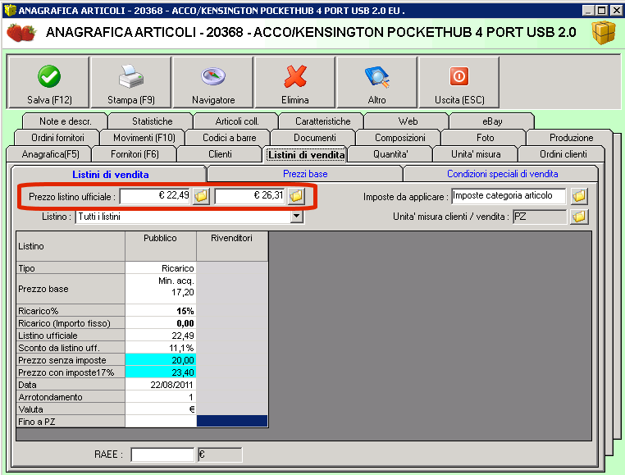Click the Ricarico type cell
Screen dimensions: 625x475
click(161, 268)
